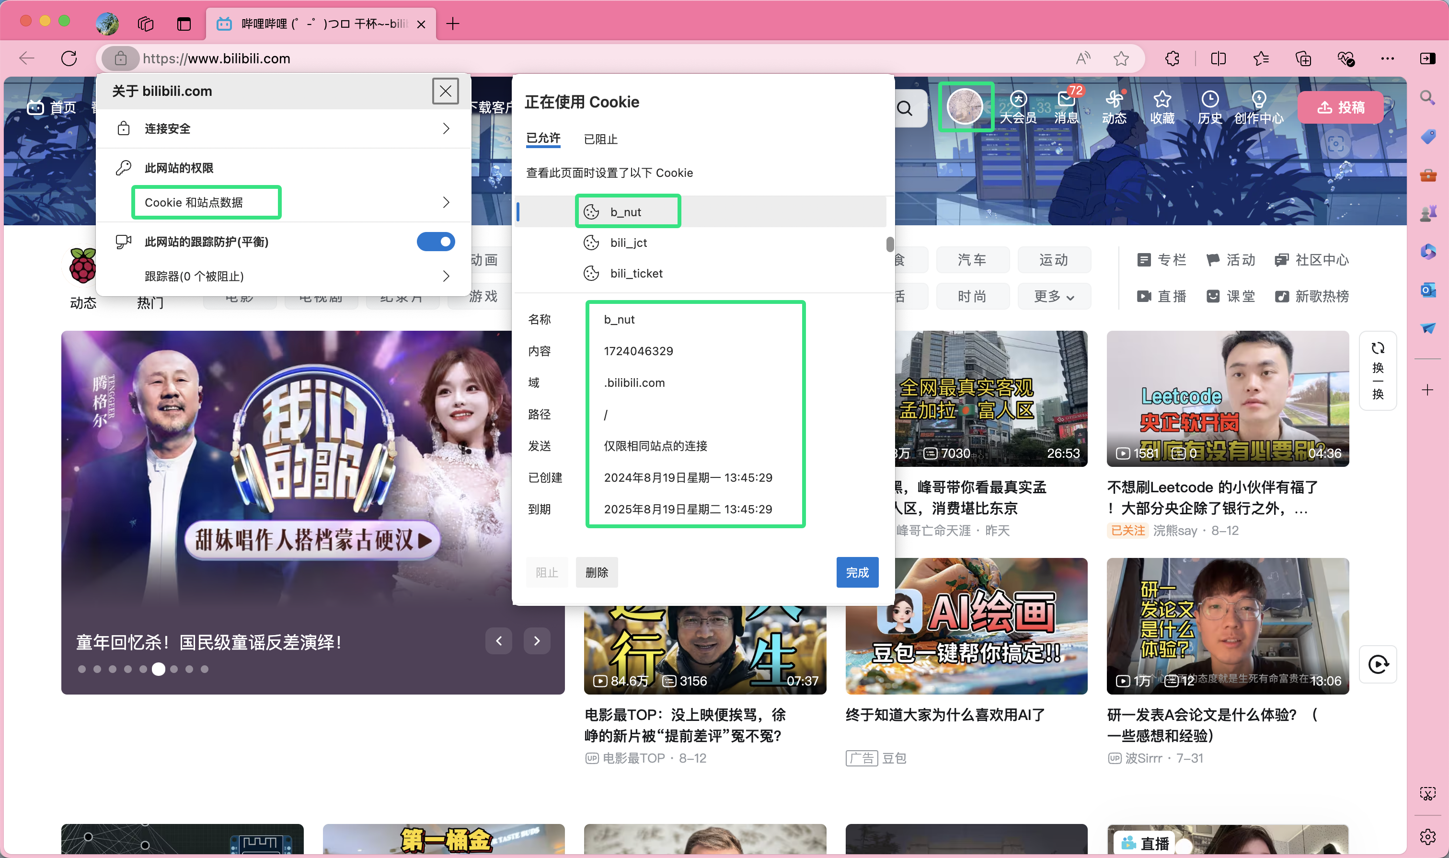Click the blue 完成 button
1449x858 pixels.
tap(857, 572)
